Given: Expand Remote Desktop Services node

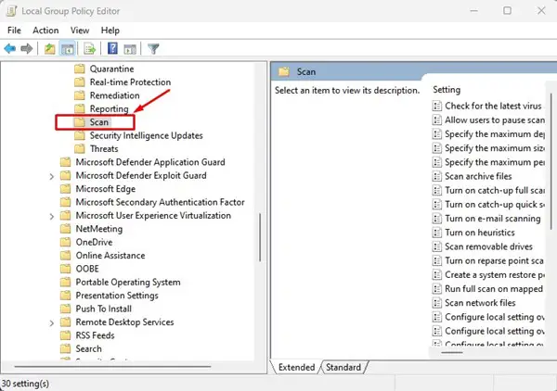Looking at the screenshot, I should point(52,323).
